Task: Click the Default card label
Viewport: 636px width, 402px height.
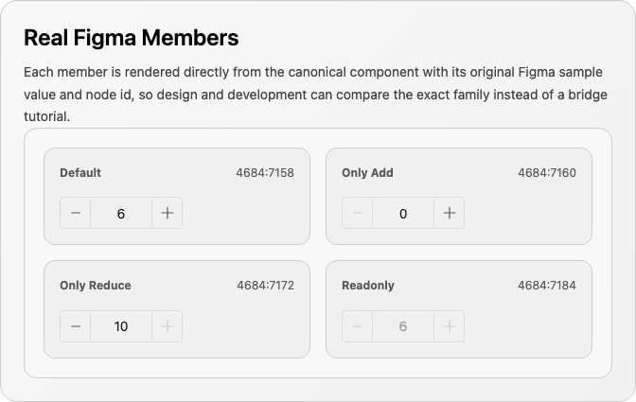Action: (x=80, y=173)
